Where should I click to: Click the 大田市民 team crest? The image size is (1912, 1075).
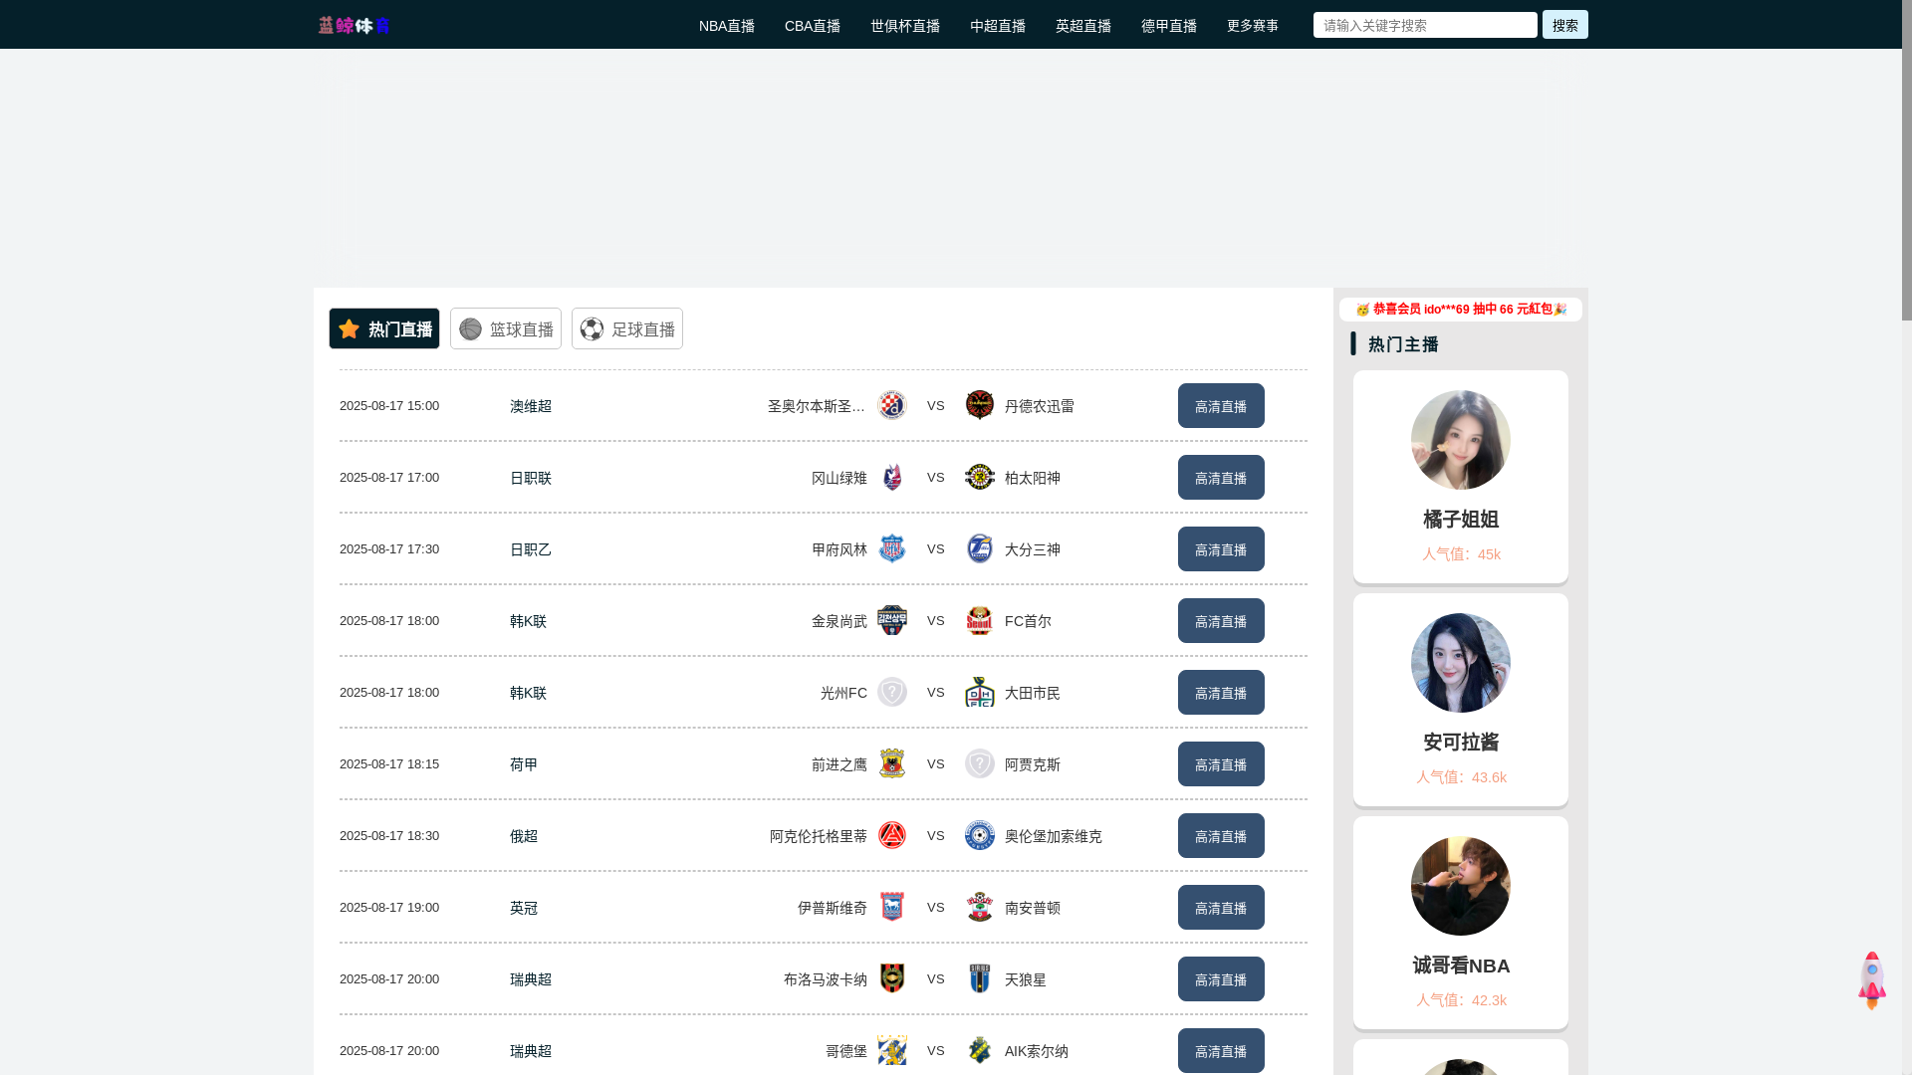980,692
